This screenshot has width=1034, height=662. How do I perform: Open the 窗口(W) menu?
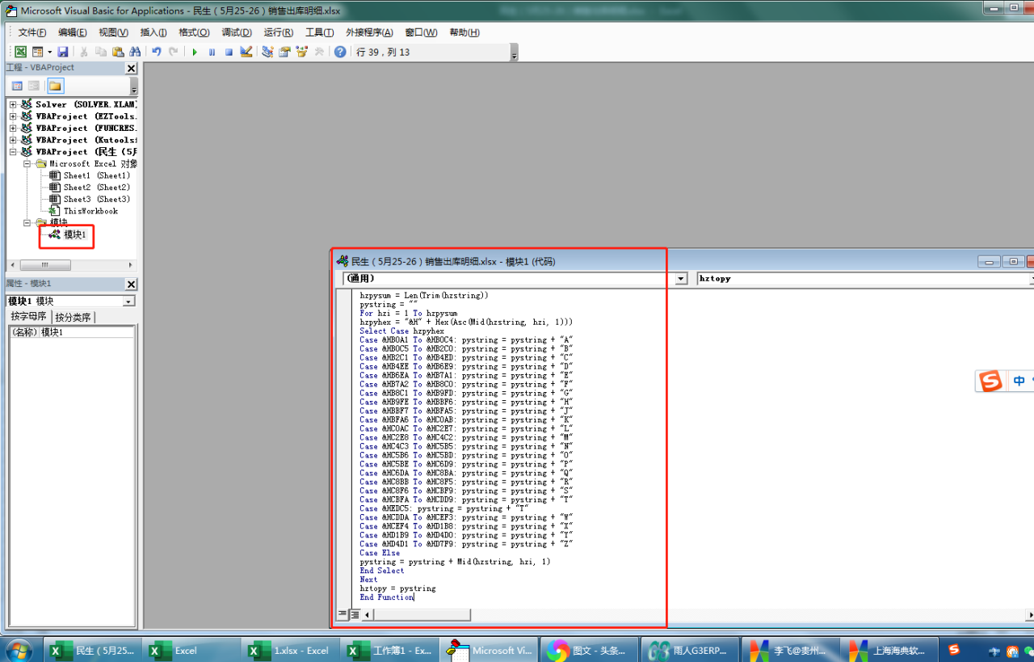click(x=421, y=32)
